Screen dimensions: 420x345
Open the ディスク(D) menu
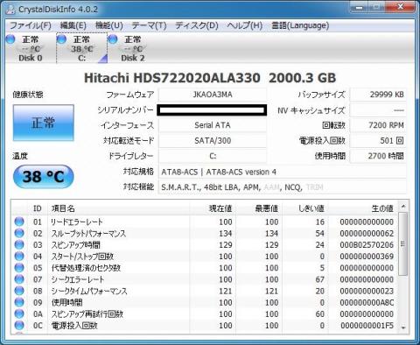point(197,25)
